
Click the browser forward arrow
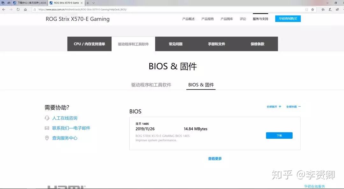pyautogui.click(x=11, y=10)
